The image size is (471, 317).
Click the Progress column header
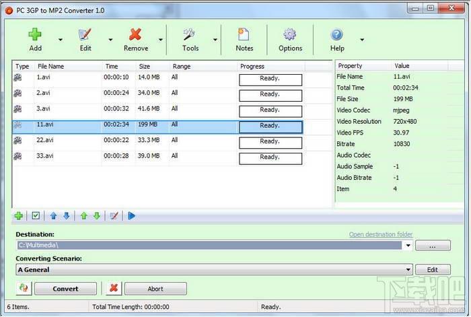(271, 67)
